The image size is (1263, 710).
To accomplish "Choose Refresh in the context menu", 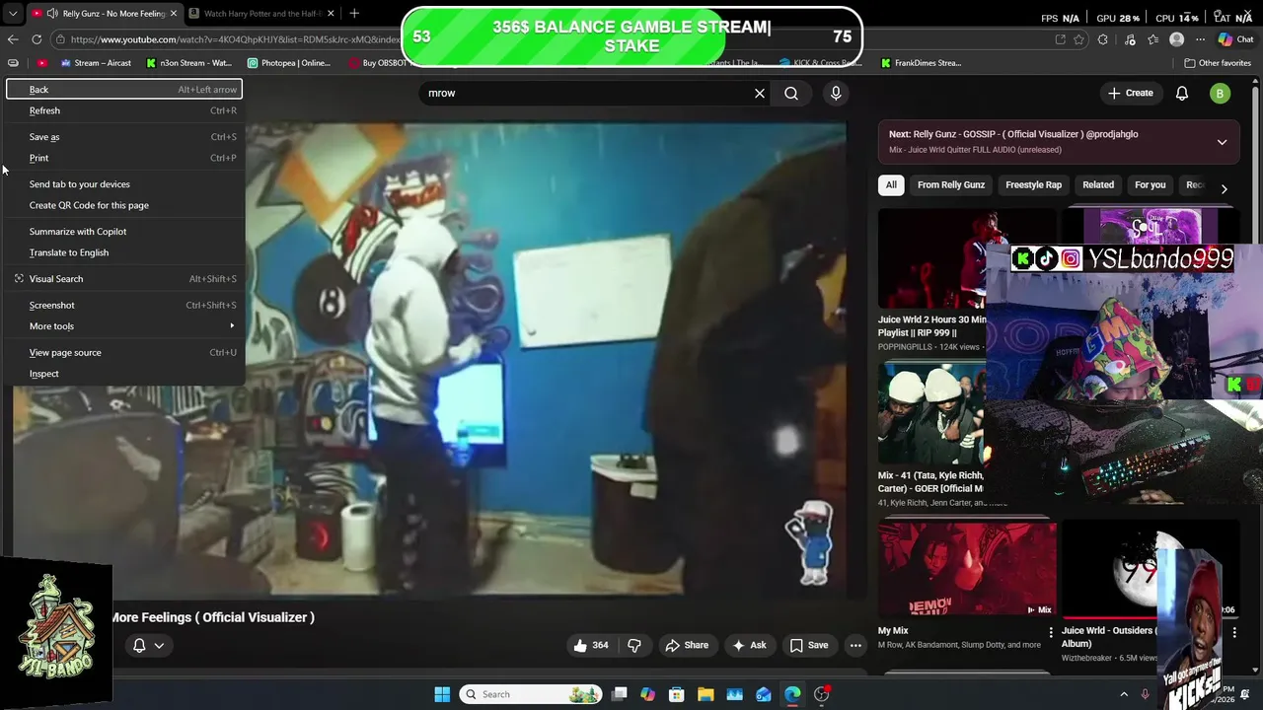I will (123, 110).
